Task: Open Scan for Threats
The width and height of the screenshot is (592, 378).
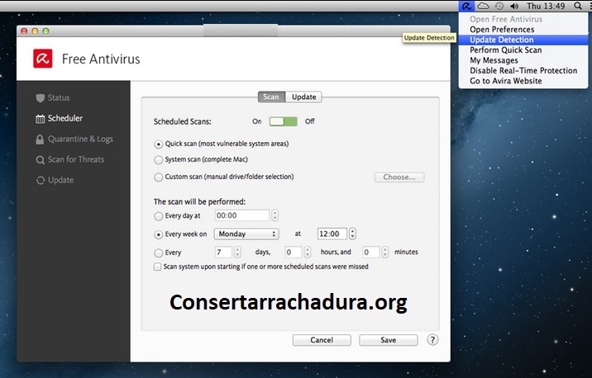Action: click(x=69, y=159)
